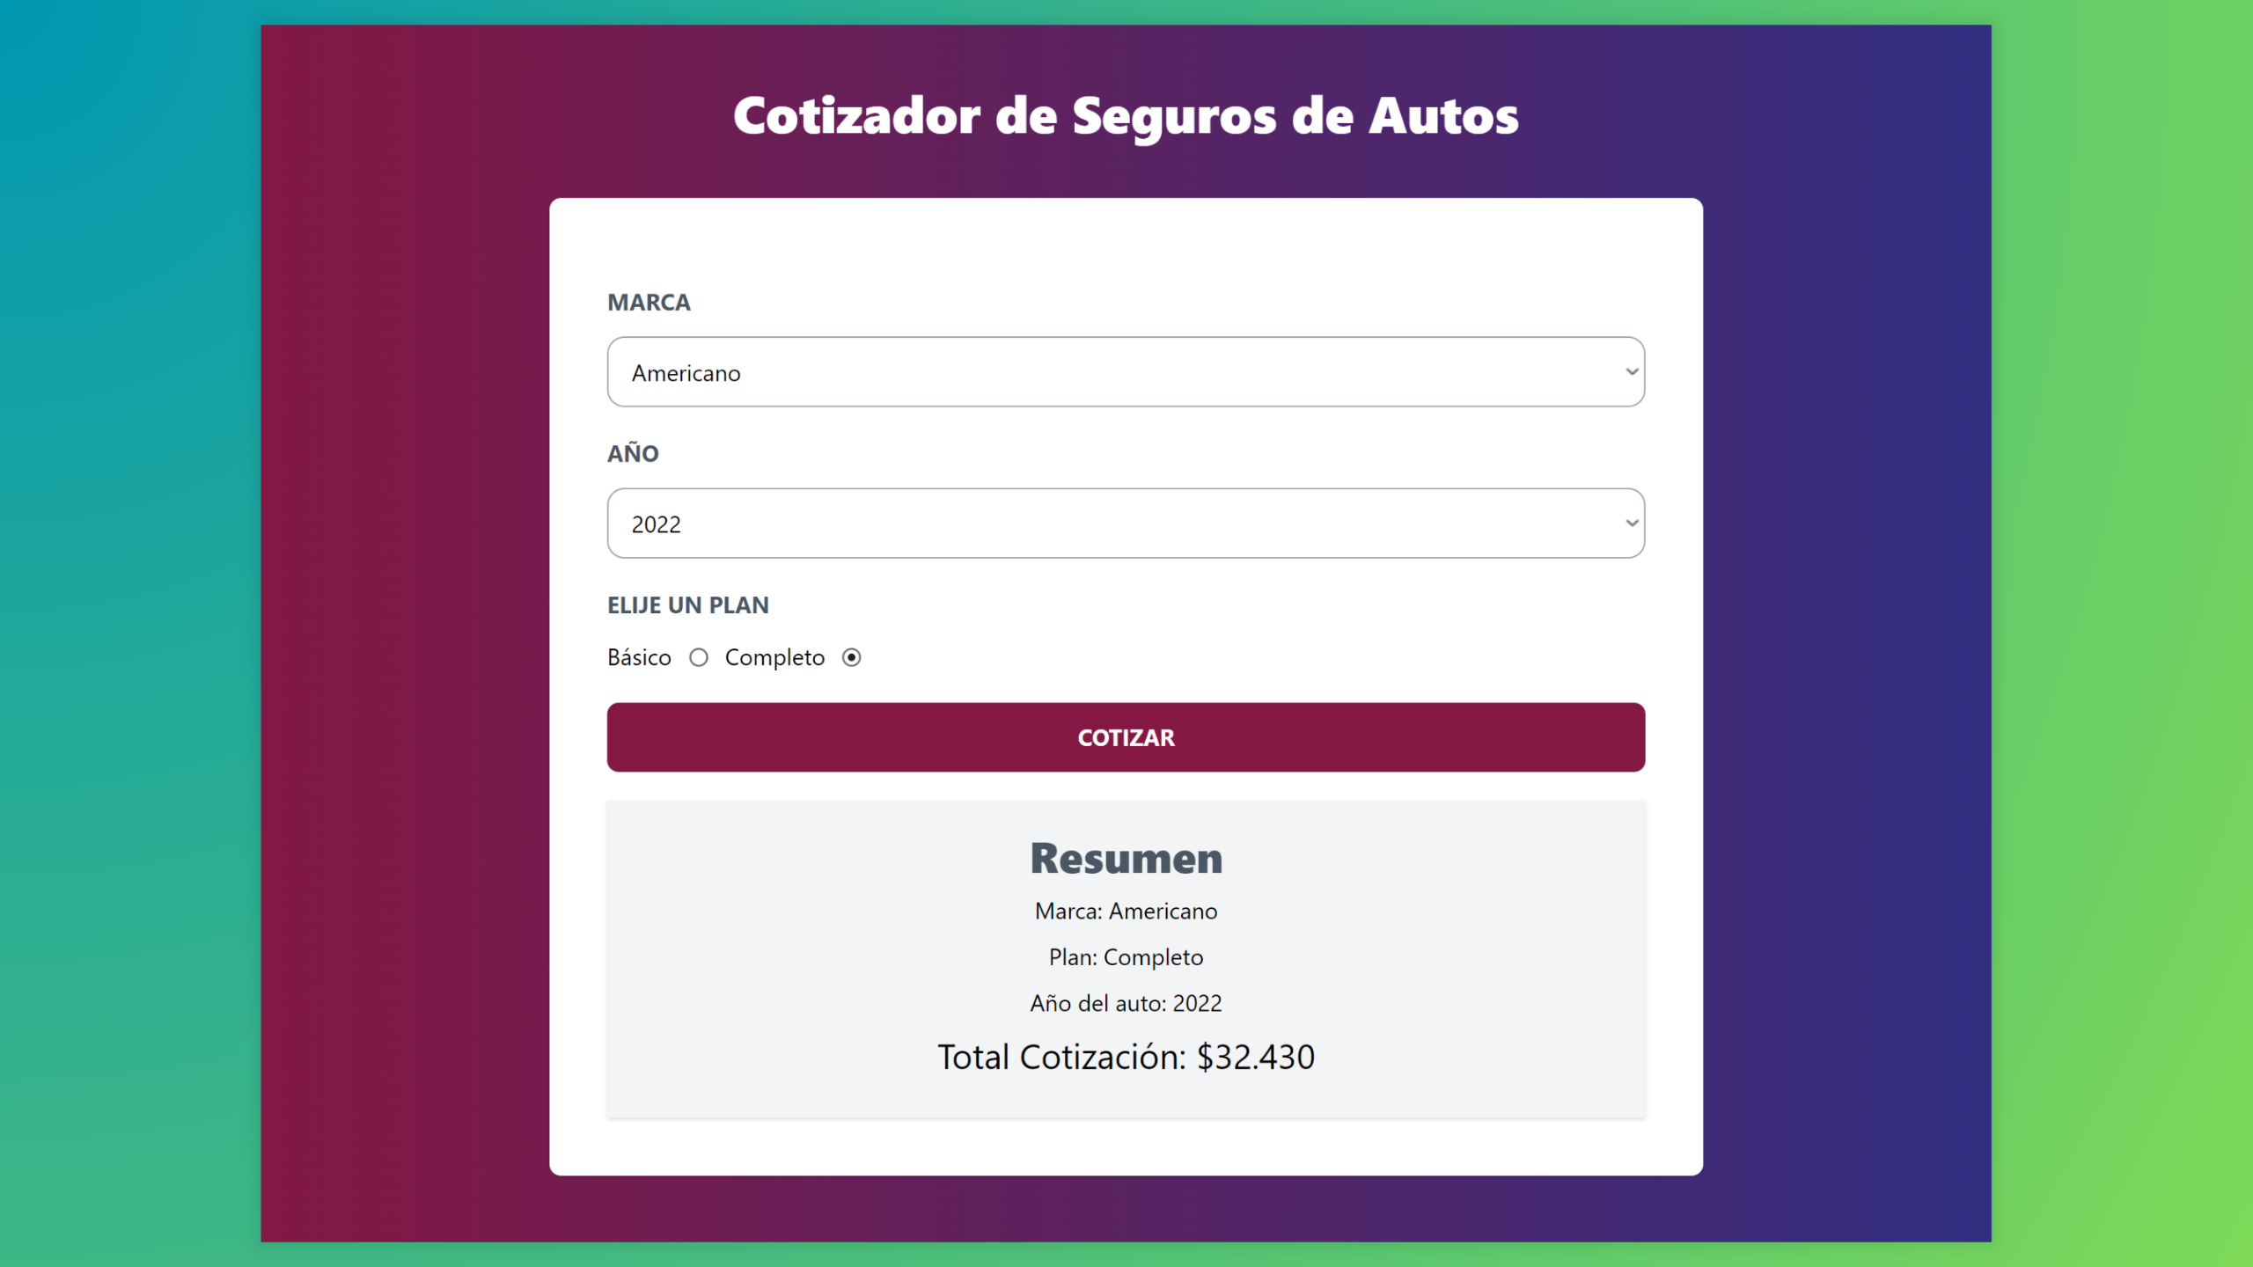
Task: Click the Resumen heading
Action: 1125,858
